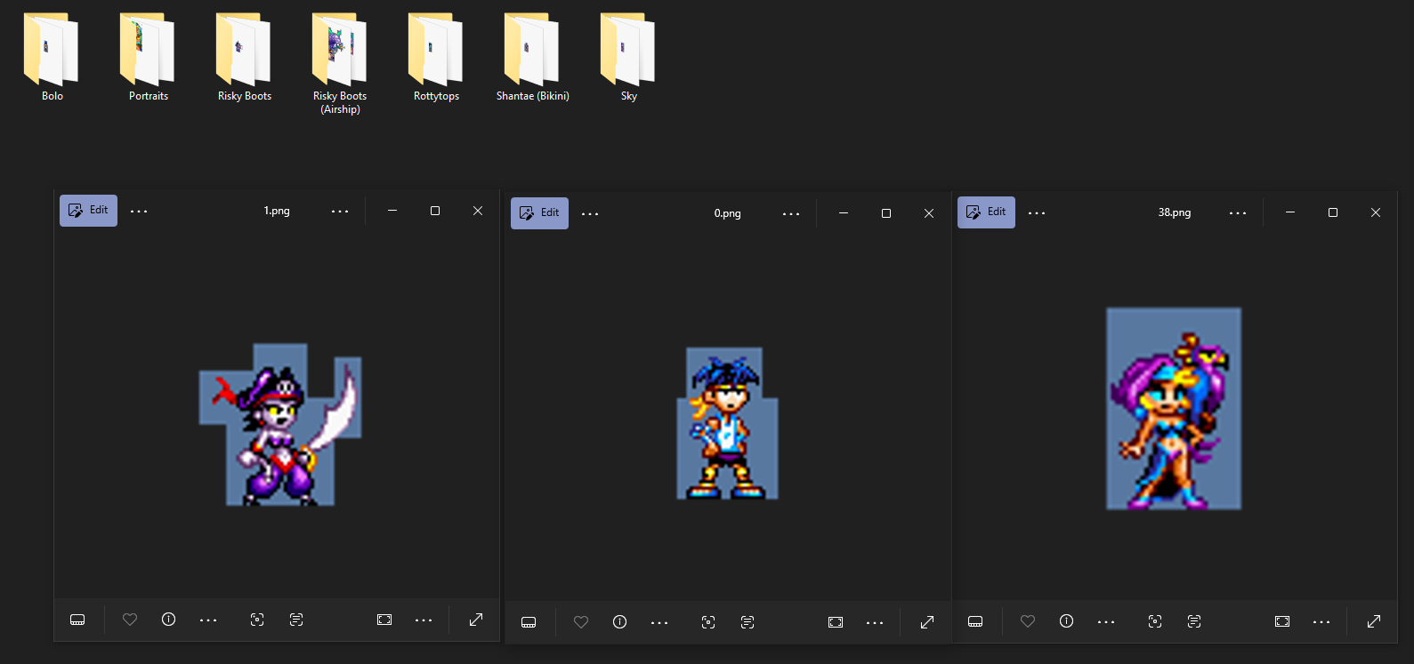Image resolution: width=1414 pixels, height=664 pixels.
Task: Open the Bolo folder
Action: click(52, 55)
